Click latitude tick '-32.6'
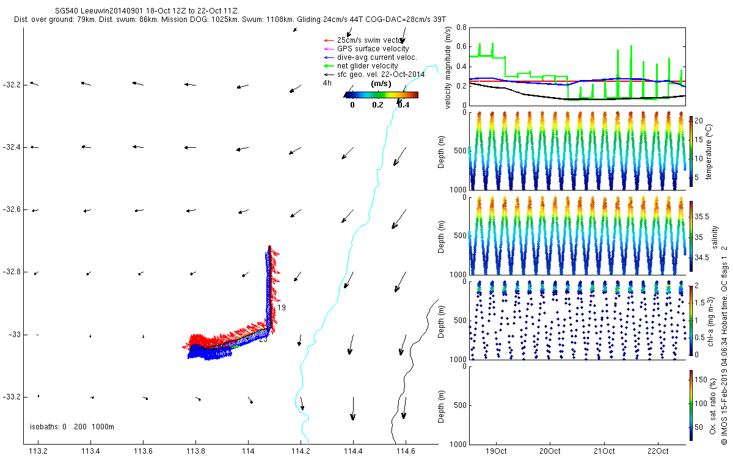The height and width of the screenshot is (458, 733). click(12, 209)
